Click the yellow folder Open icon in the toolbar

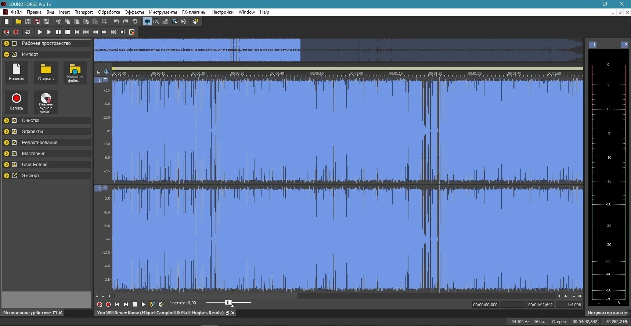click(x=18, y=21)
